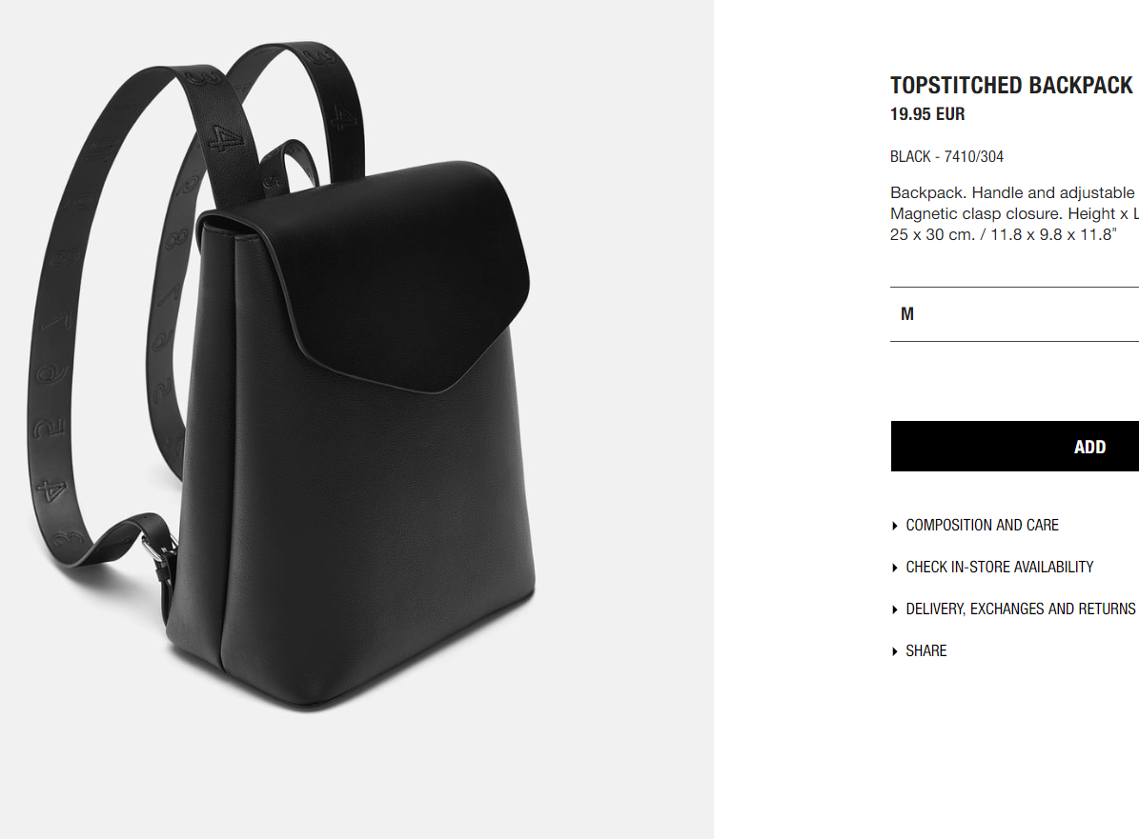The image size is (1139, 839).
Task: Click the small triangle beside Share
Action: 894,651
